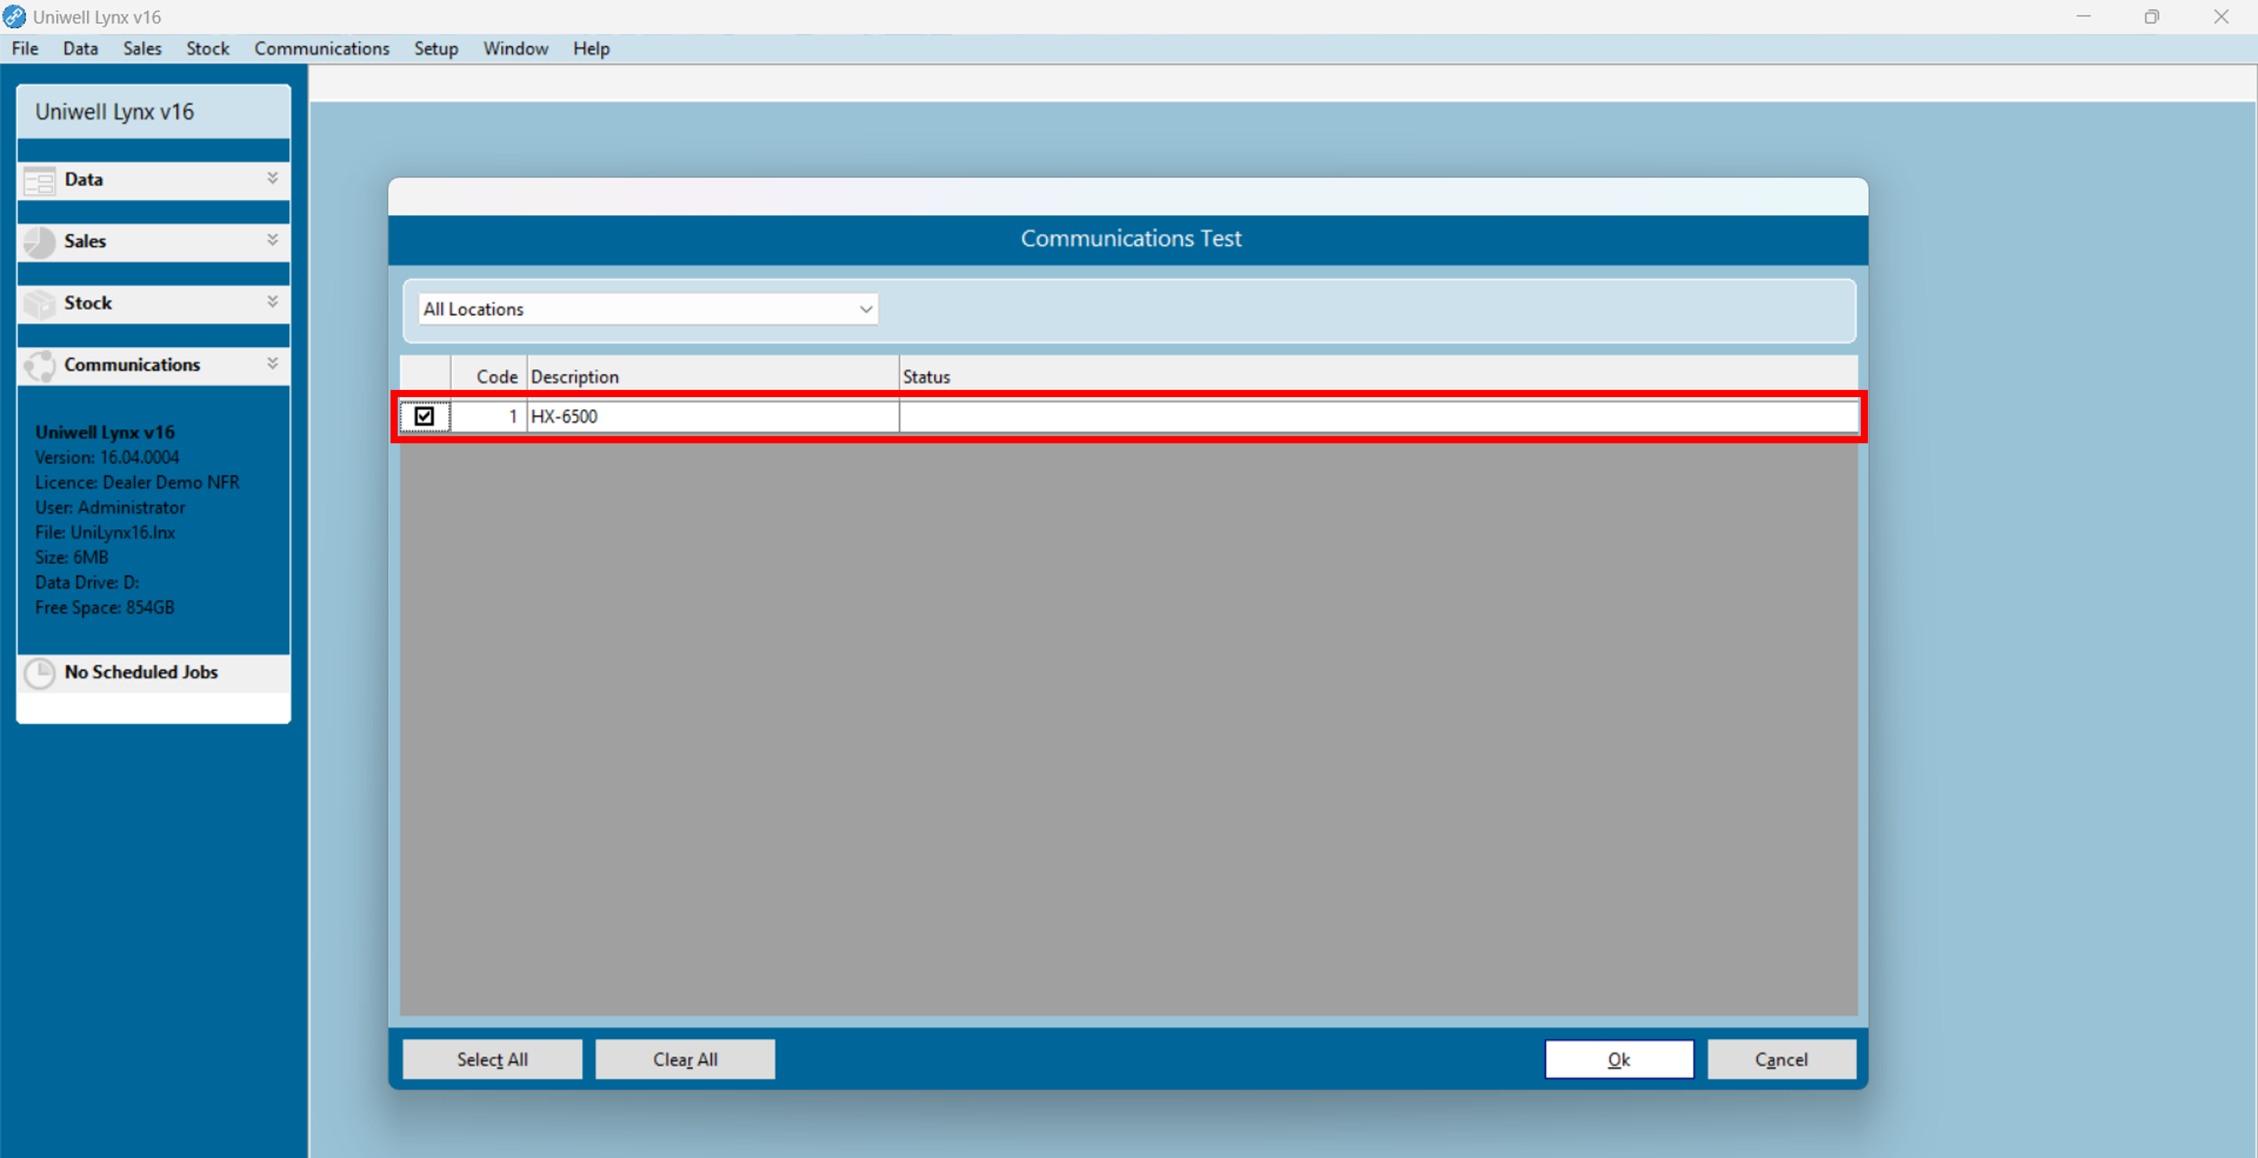Confirm with the Ok button
Screen dimensions: 2258x1158
1618,1059
